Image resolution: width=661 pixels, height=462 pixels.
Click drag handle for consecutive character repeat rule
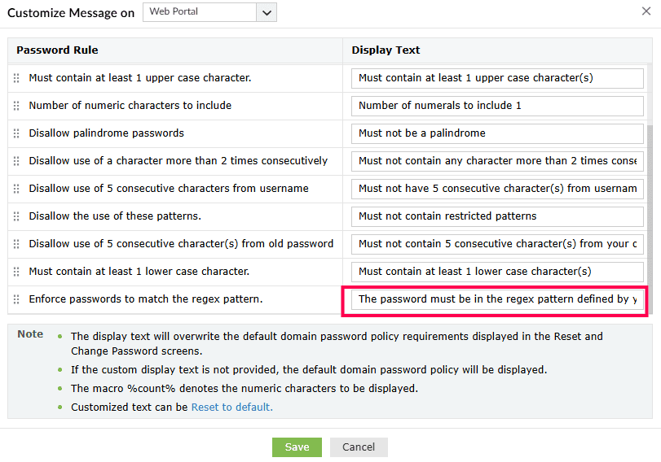16,161
